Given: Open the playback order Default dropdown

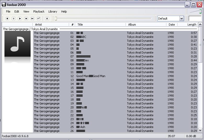Looking at the screenshot, I should click(x=171, y=19).
